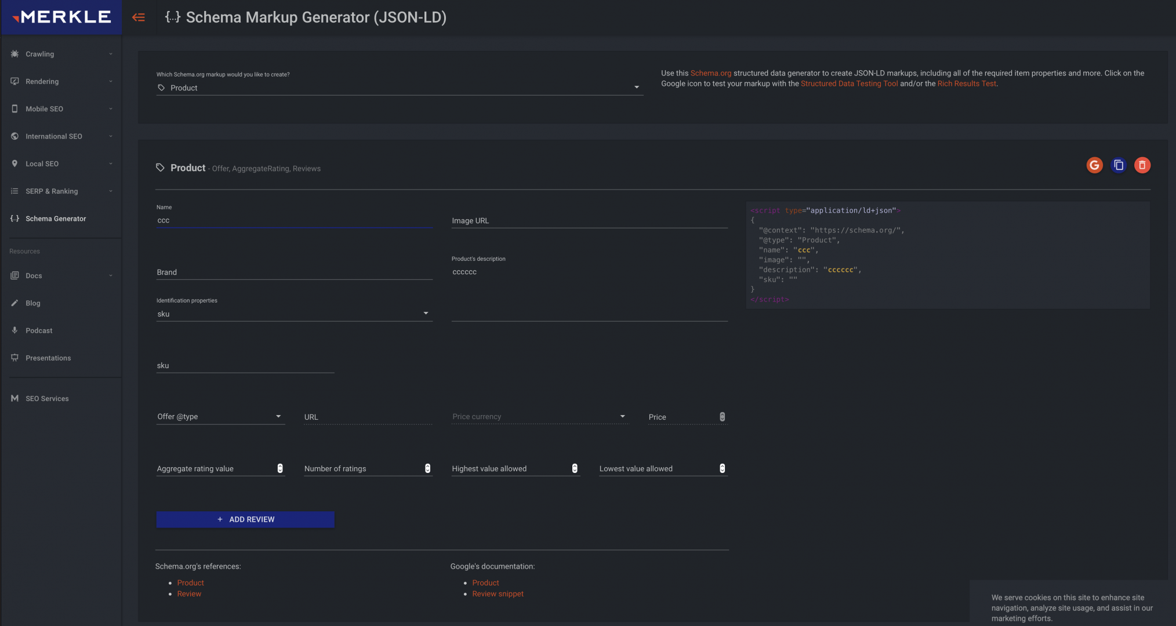Open Schema.org Product reference link
The image size is (1176, 626).
click(x=190, y=583)
